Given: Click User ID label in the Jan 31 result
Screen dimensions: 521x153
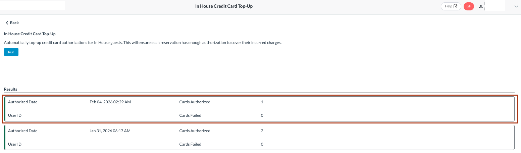Looking at the screenshot, I should [15, 144].
